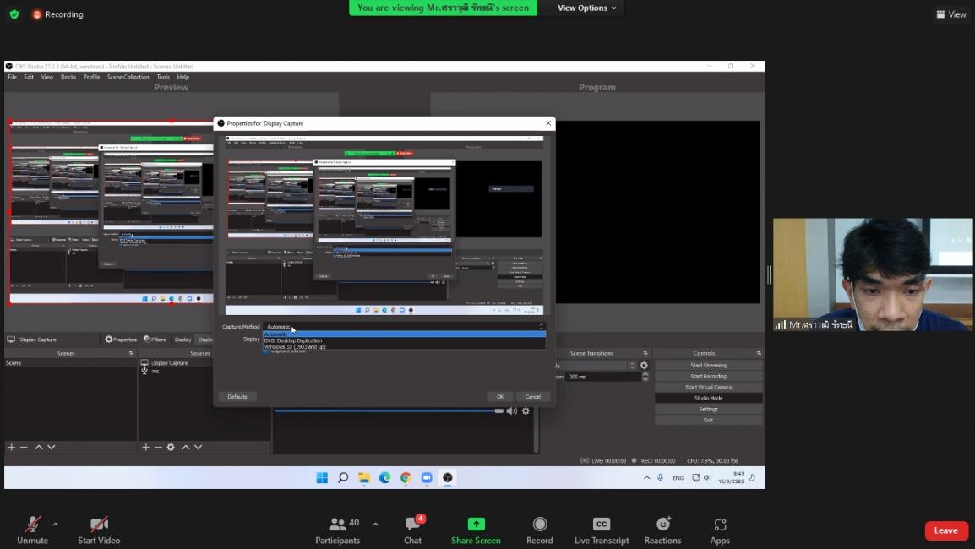Pop out the Controls dock icon

click(760, 353)
